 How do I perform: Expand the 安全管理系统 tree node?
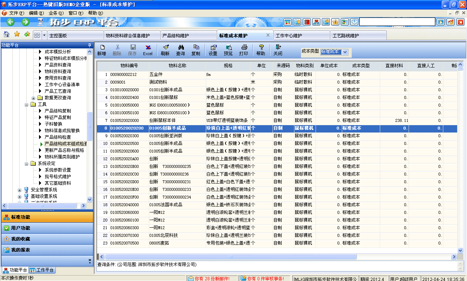pos(20,189)
